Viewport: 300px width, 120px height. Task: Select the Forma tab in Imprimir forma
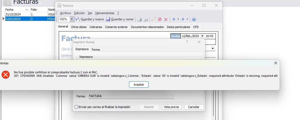click(x=96, y=50)
